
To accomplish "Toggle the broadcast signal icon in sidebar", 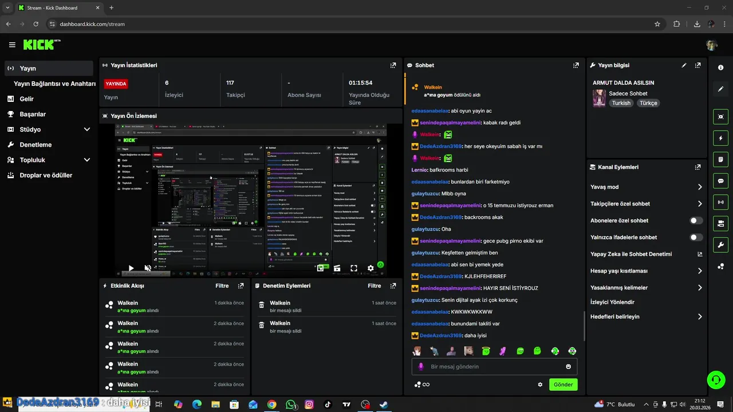I will [720, 202].
